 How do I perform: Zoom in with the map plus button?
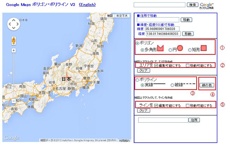pyautogui.click(x=13, y=50)
